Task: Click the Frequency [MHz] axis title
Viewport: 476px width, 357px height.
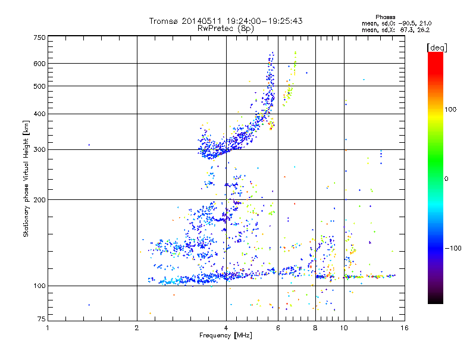Action: (226, 336)
